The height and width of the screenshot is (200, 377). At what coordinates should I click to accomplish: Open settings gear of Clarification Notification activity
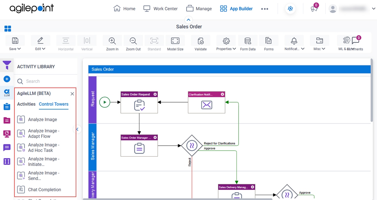(x=222, y=94)
